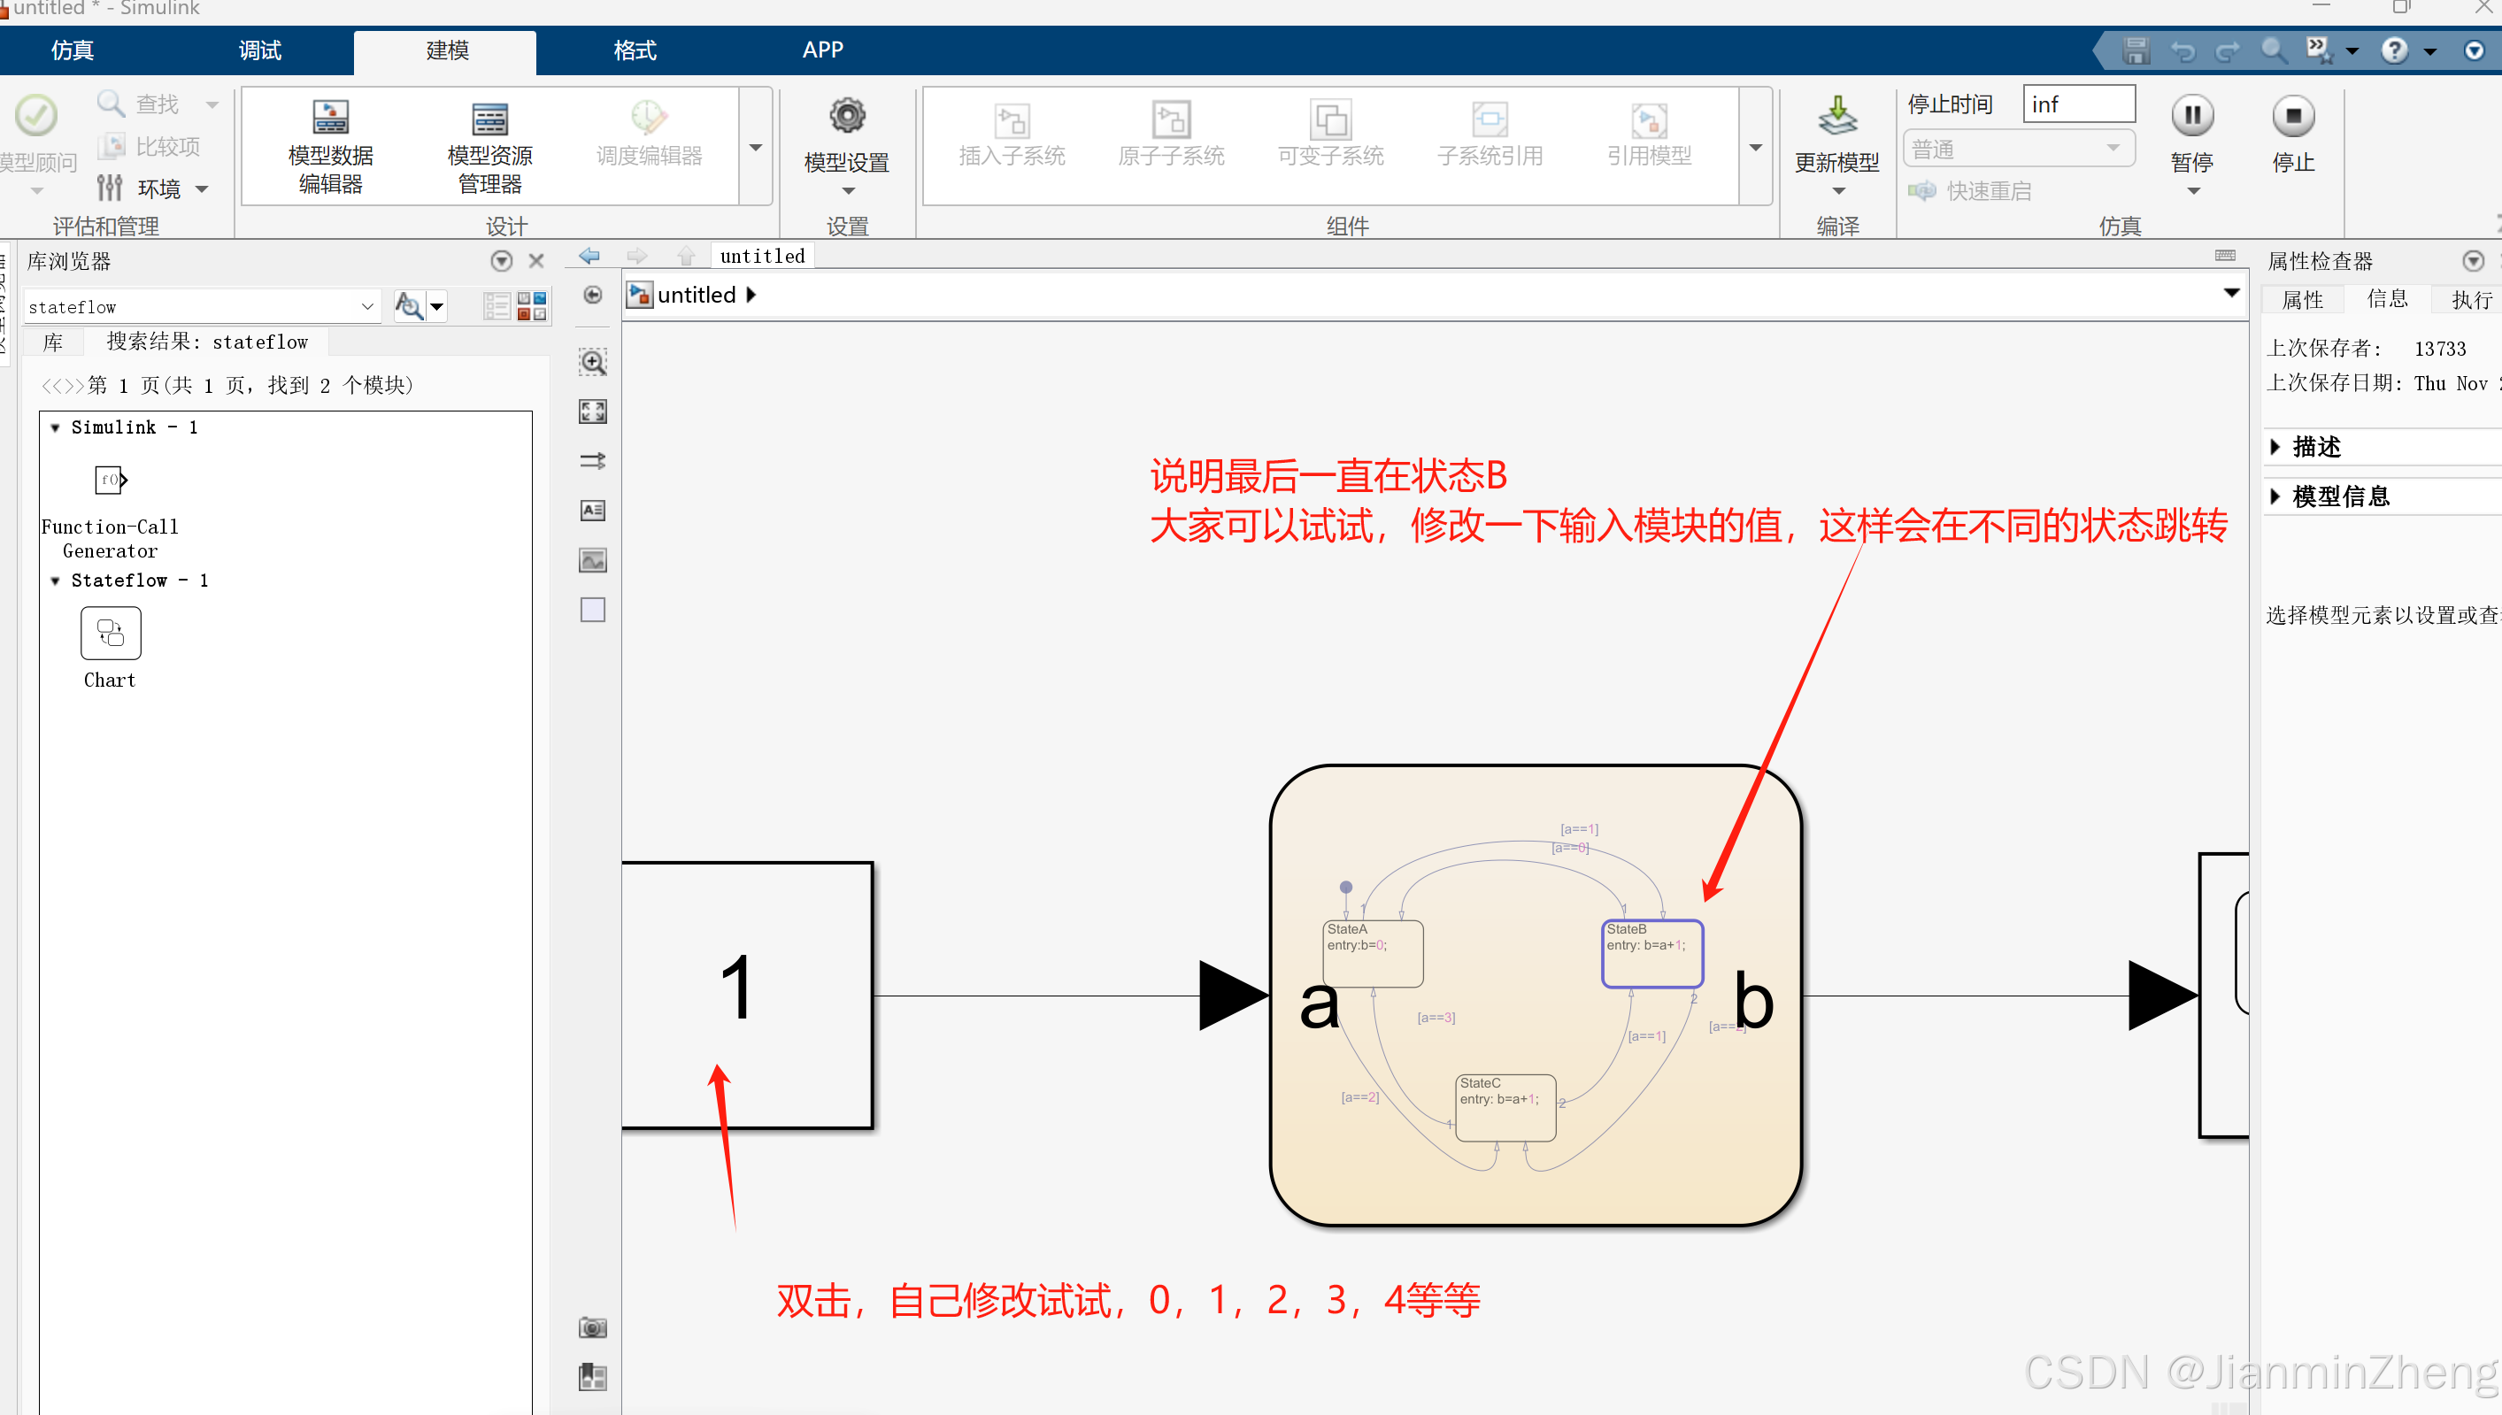Click the inf stop time input field
This screenshot has height=1415, width=2502.
click(x=2078, y=104)
